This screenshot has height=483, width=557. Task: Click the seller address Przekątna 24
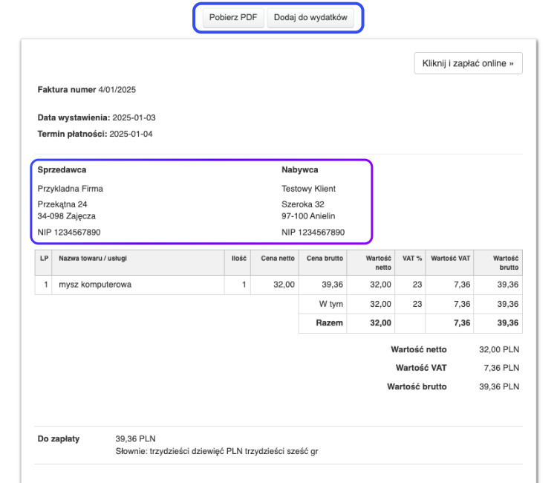click(x=62, y=204)
